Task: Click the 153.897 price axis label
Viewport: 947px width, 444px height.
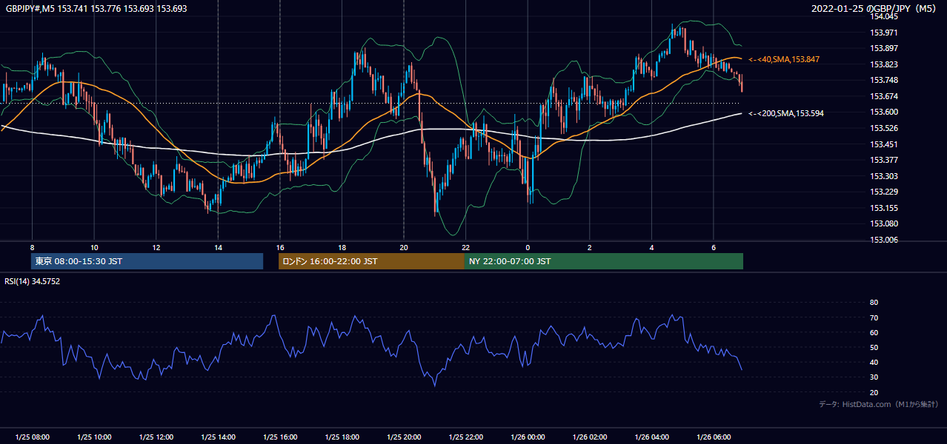Action: (884, 48)
